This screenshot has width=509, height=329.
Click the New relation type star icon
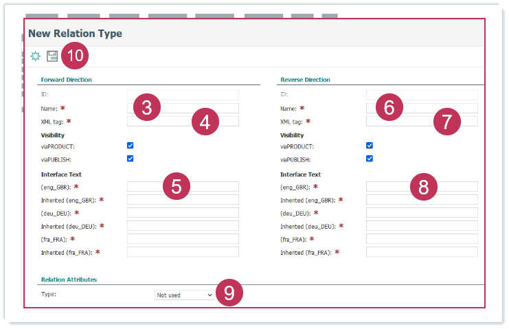point(36,56)
